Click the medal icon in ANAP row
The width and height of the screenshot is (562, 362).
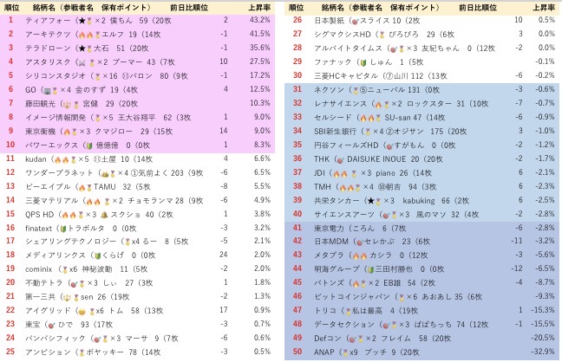345,352
